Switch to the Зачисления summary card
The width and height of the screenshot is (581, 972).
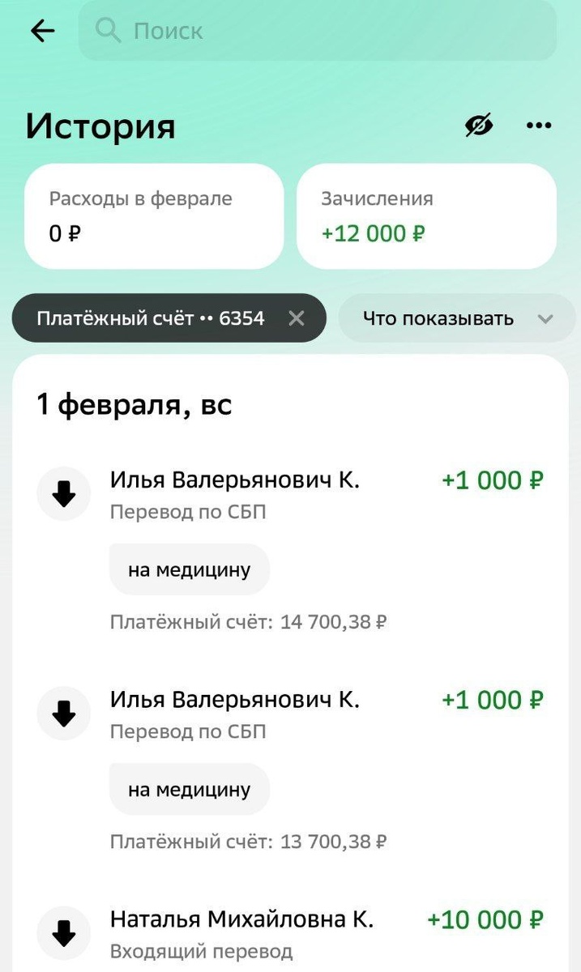pos(427,215)
